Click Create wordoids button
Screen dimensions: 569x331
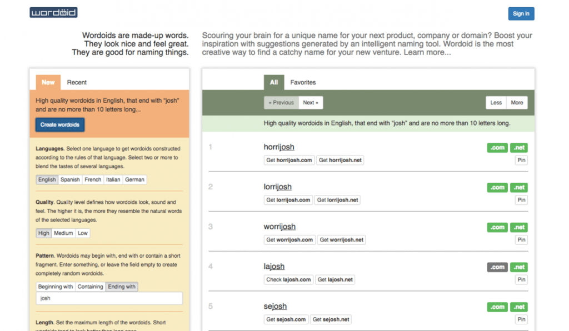click(60, 125)
